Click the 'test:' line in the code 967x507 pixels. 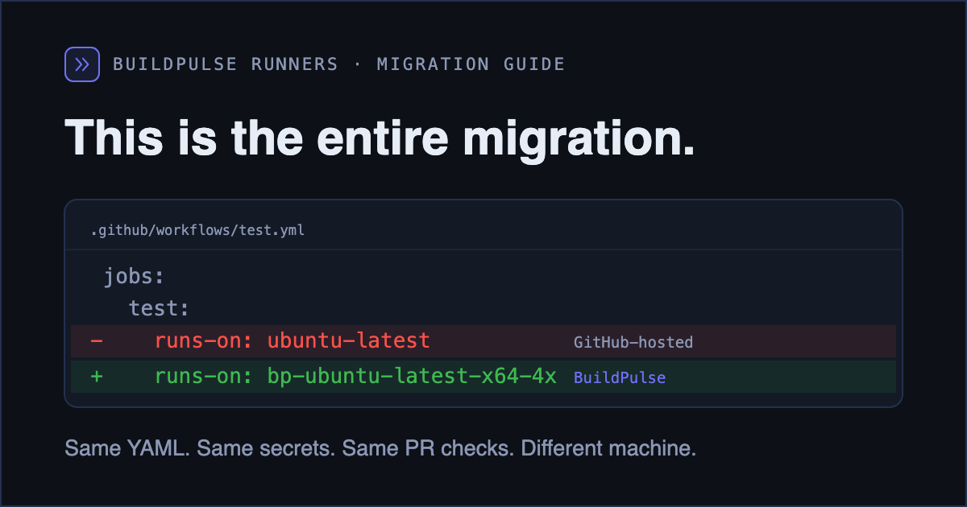point(160,308)
